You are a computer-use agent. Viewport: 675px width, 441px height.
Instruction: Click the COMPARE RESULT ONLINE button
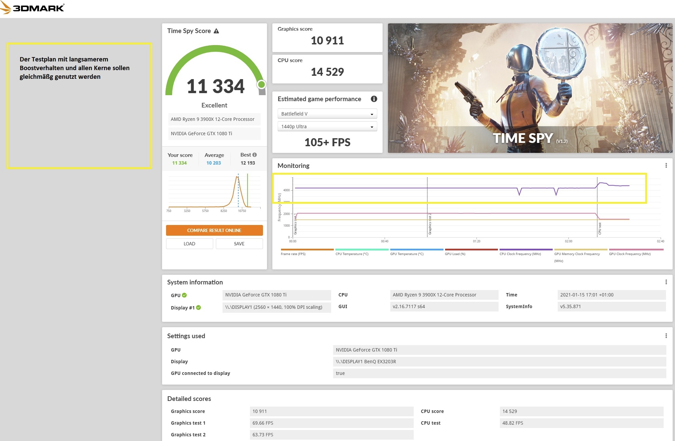tap(214, 230)
